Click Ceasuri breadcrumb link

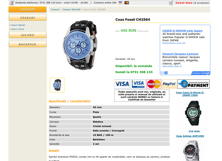[x=55, y=10]
